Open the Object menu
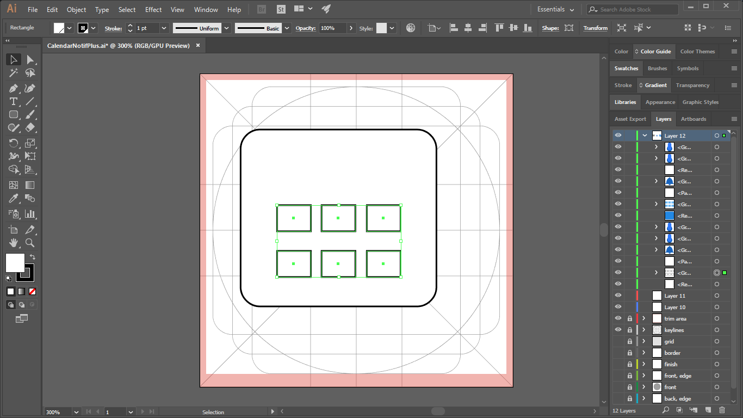Screen dimensions: 743x418 pyautogui.click(x=76, y=10)
